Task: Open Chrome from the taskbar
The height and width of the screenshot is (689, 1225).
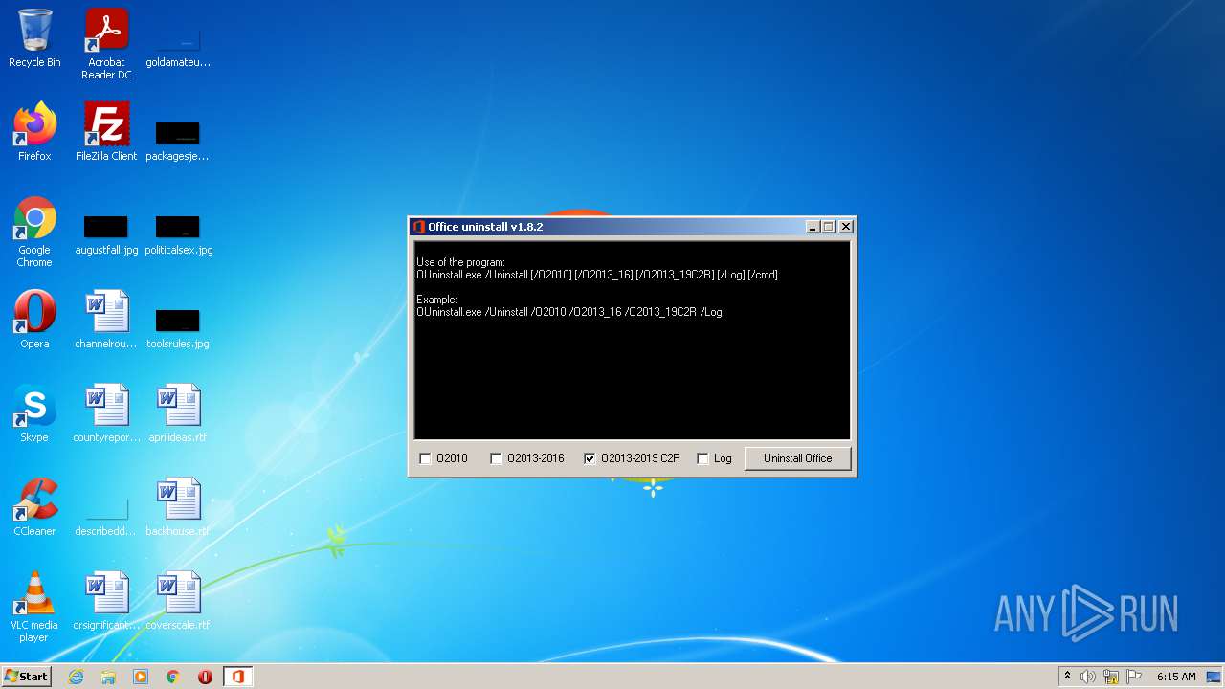Action: 173,677
